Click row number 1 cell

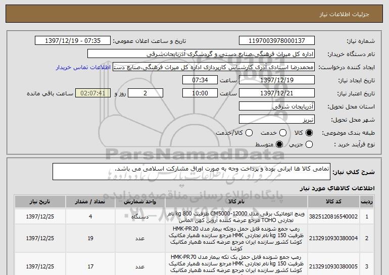coord(367,217)
